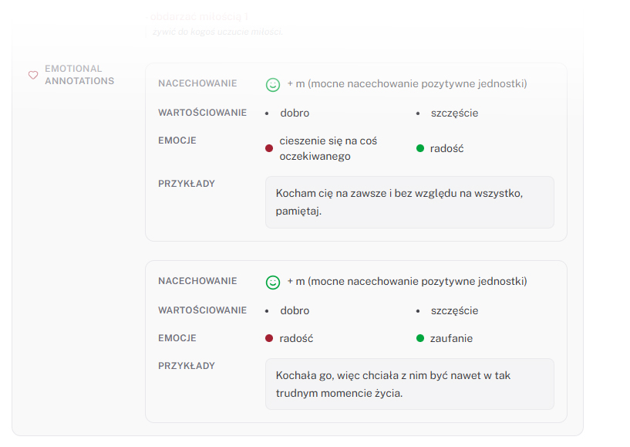630x447 pixels.
Task: Click the first '+ m (mocne nacechowanie pozytywne)' text
Action: 407,83
